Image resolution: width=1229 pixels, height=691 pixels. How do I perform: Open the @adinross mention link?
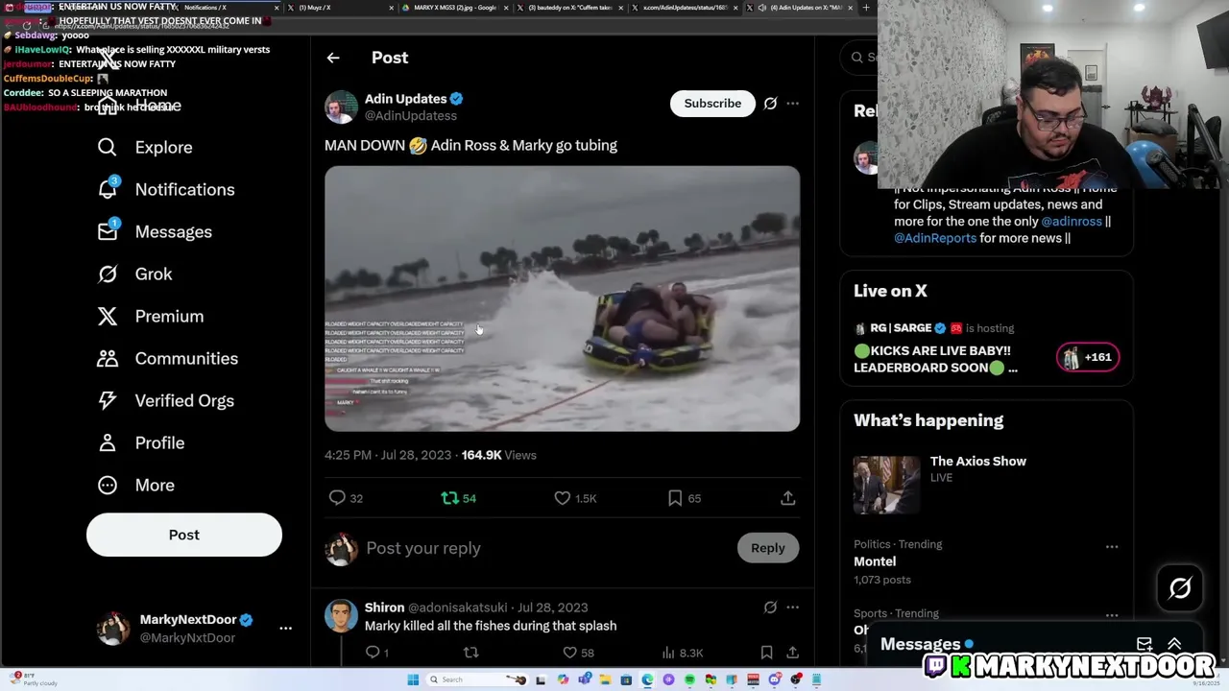1072,222
